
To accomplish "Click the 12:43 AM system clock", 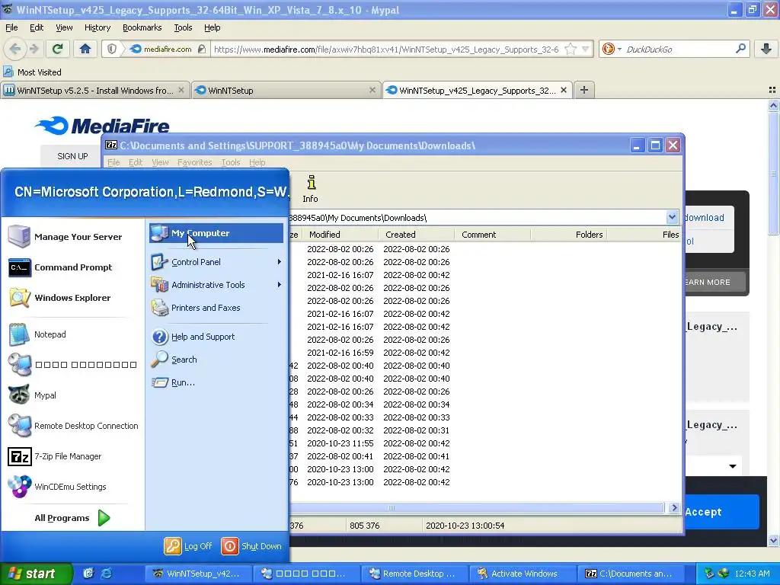I will click(752, 574).
